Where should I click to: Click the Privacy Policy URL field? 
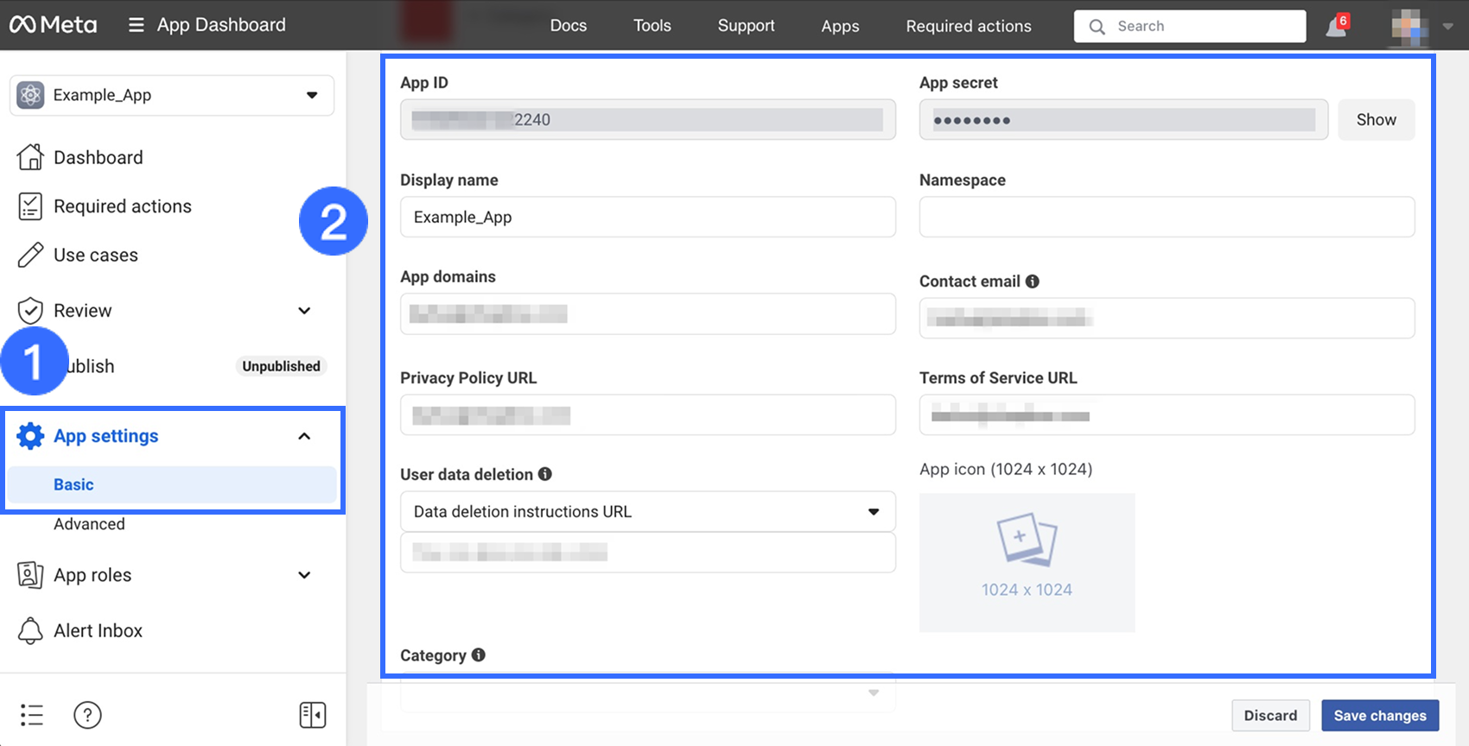pos(648,415)
